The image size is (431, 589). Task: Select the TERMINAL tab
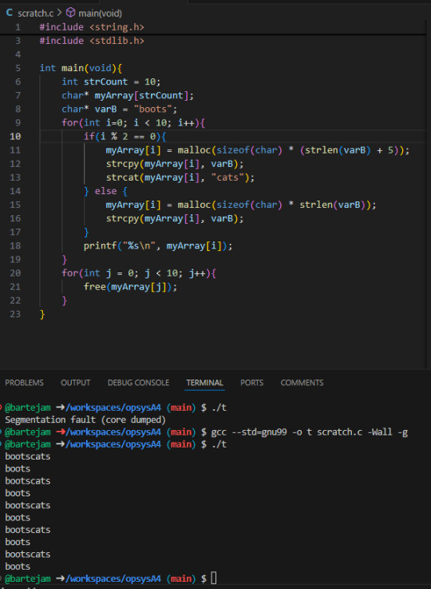coord(205,382)
